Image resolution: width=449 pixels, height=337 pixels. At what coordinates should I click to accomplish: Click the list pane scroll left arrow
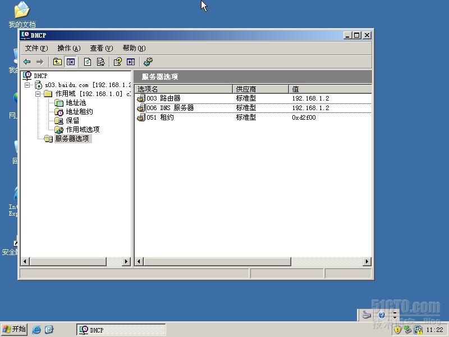(139, 261)
